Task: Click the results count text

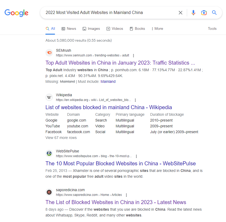Action: tap(79, 40)
